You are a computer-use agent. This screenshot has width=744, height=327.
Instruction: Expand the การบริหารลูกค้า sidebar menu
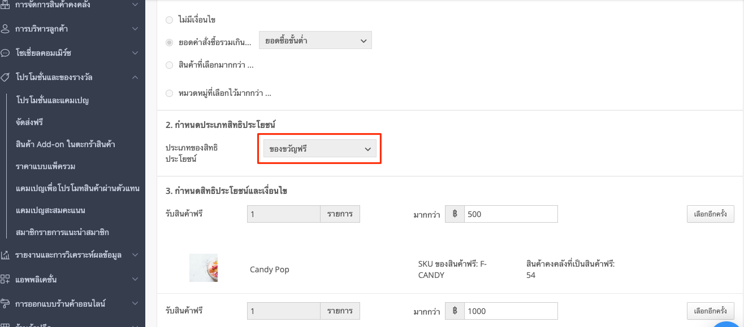135,28
